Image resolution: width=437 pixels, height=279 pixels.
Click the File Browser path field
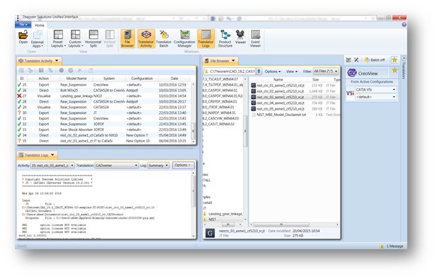230,72
